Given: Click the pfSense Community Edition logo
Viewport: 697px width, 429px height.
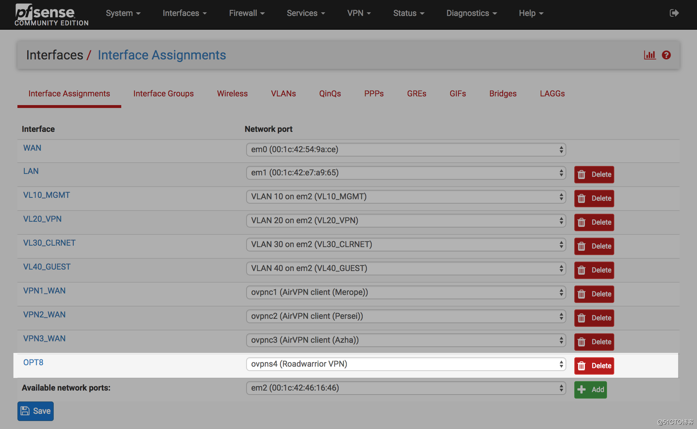Looking at the screenshot, I should pyautogui.click(x=51, y=14).
